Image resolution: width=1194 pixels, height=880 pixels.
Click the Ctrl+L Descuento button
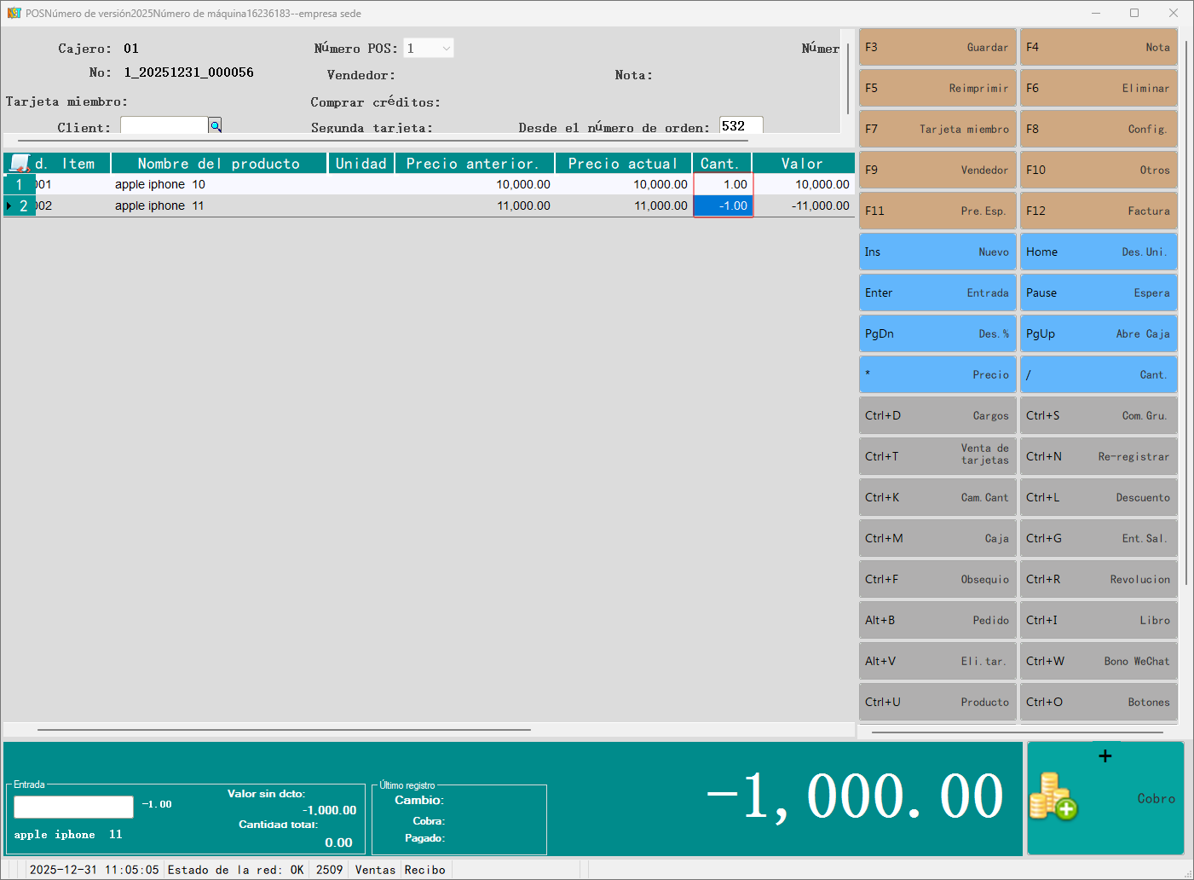pyautogui.click(x=1099, y=497)
